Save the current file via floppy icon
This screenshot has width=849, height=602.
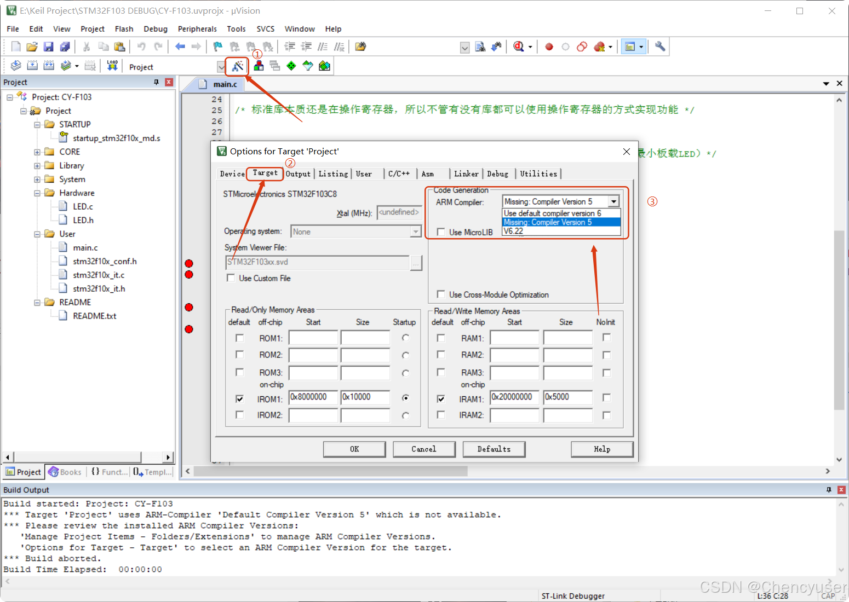pos(48,47)
